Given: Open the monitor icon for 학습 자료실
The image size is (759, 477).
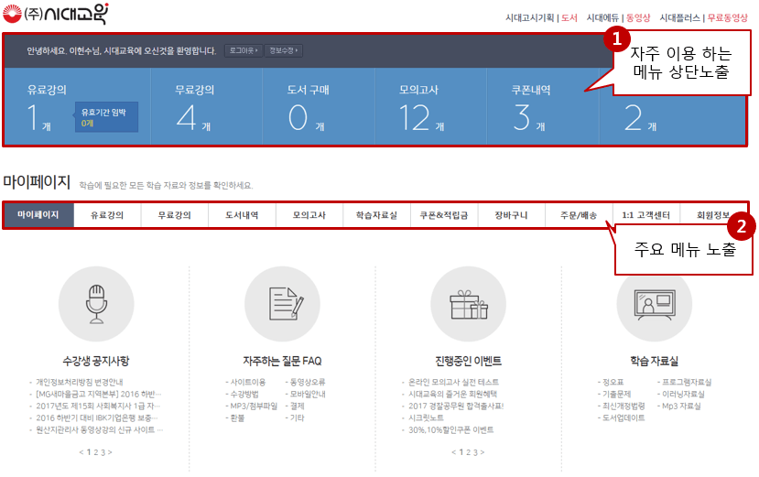Looking at the screenshot, I should (x=654, y=304).
